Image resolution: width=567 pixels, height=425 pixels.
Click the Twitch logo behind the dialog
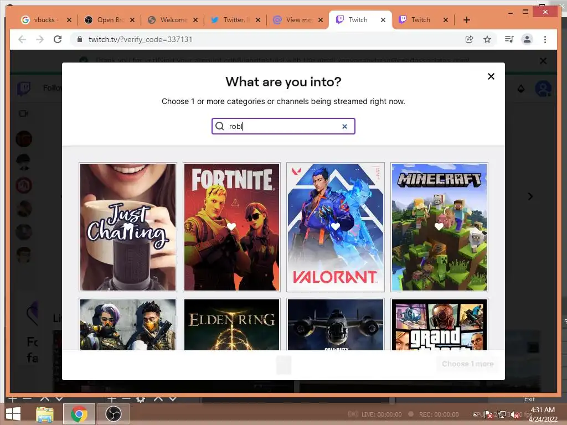(x=24, y=88)
